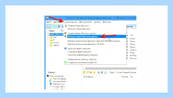Click the green disc icon beside Создать мультизагрузочные CD

[65, 62]
